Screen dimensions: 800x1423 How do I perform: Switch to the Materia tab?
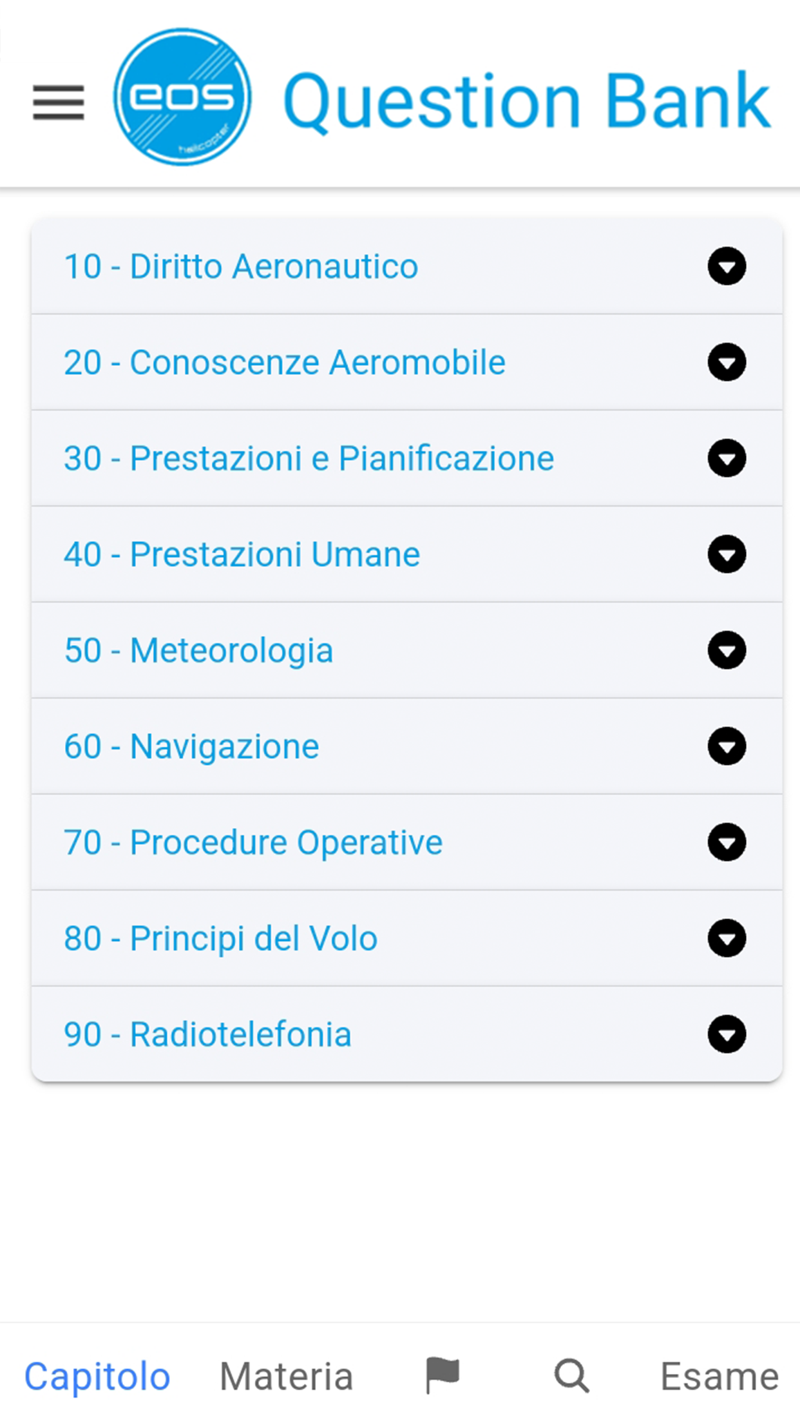(287, 1377)
